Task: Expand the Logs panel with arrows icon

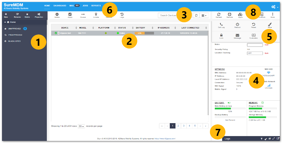Action: pyautogui.click(x=274, y=139)
